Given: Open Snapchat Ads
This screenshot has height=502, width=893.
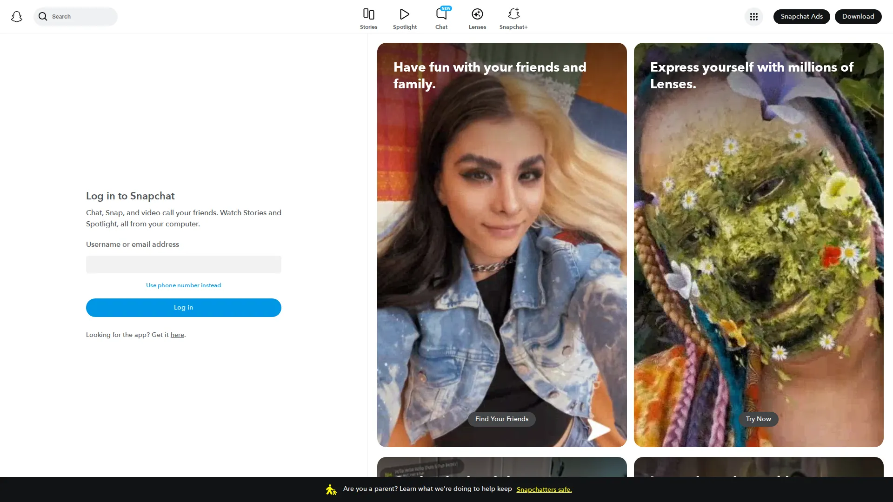Looking at the screenshot, I should (x=801, y=16).
